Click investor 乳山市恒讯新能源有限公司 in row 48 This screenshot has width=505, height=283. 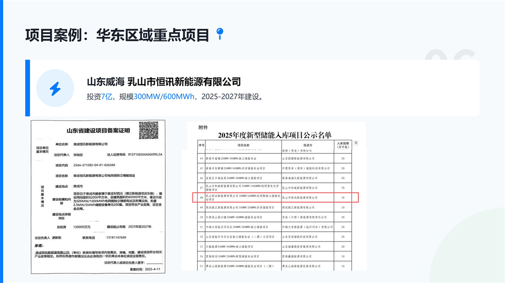click(300, 198)
